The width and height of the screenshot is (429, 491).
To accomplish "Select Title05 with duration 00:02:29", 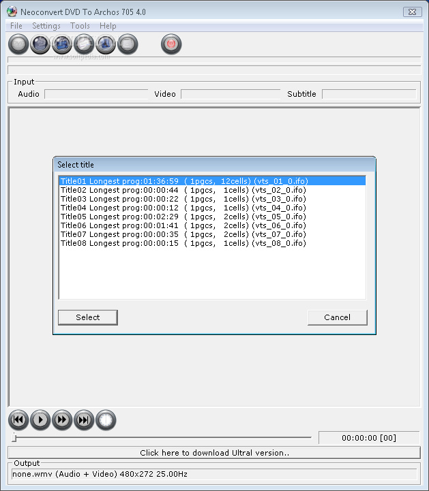I will [x=212, y=217].
